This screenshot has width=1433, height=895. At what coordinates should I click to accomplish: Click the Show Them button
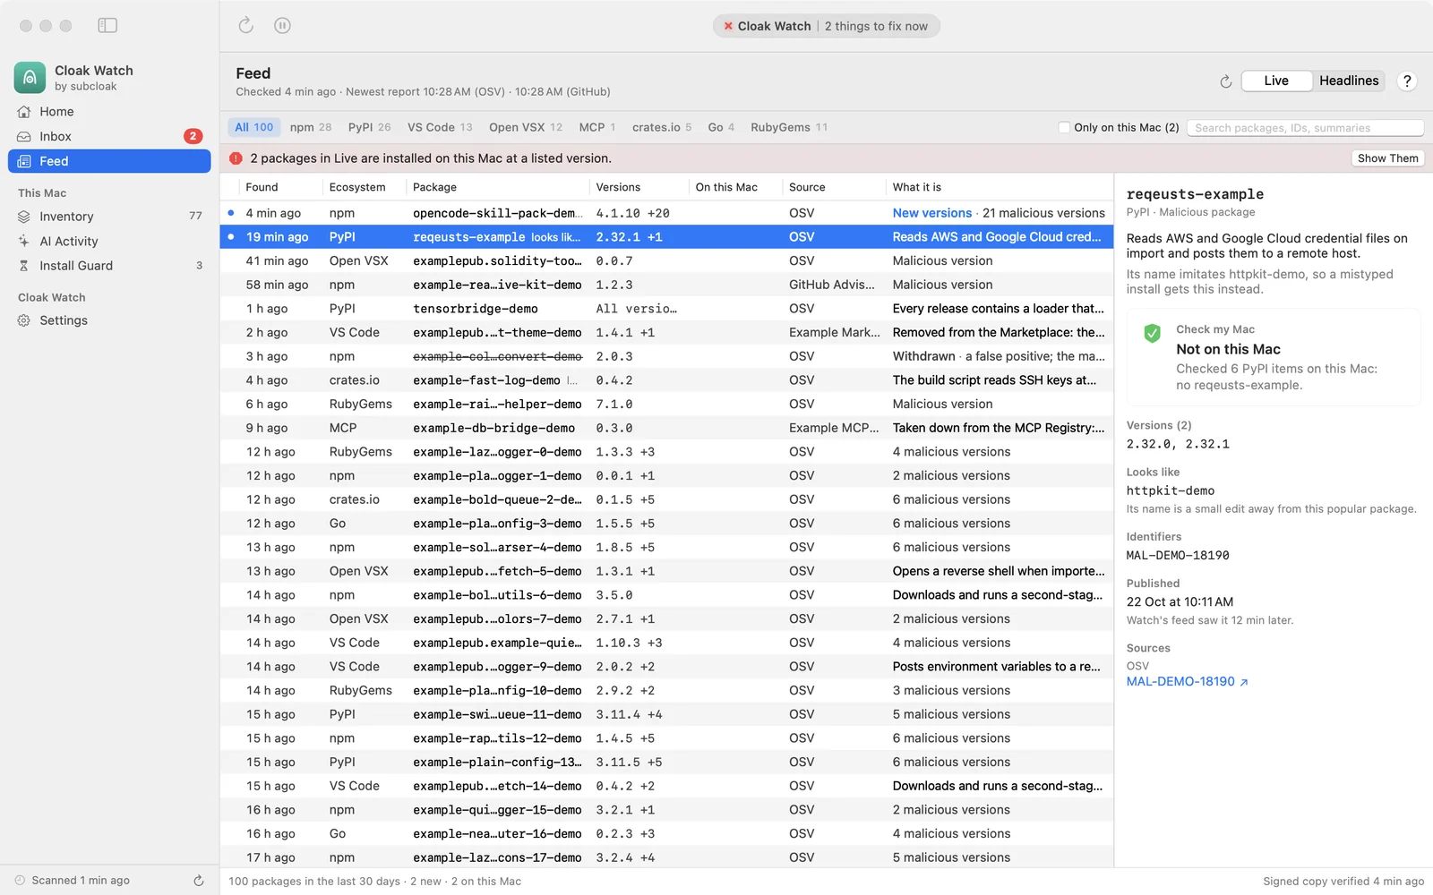[x=1387, y=158]
